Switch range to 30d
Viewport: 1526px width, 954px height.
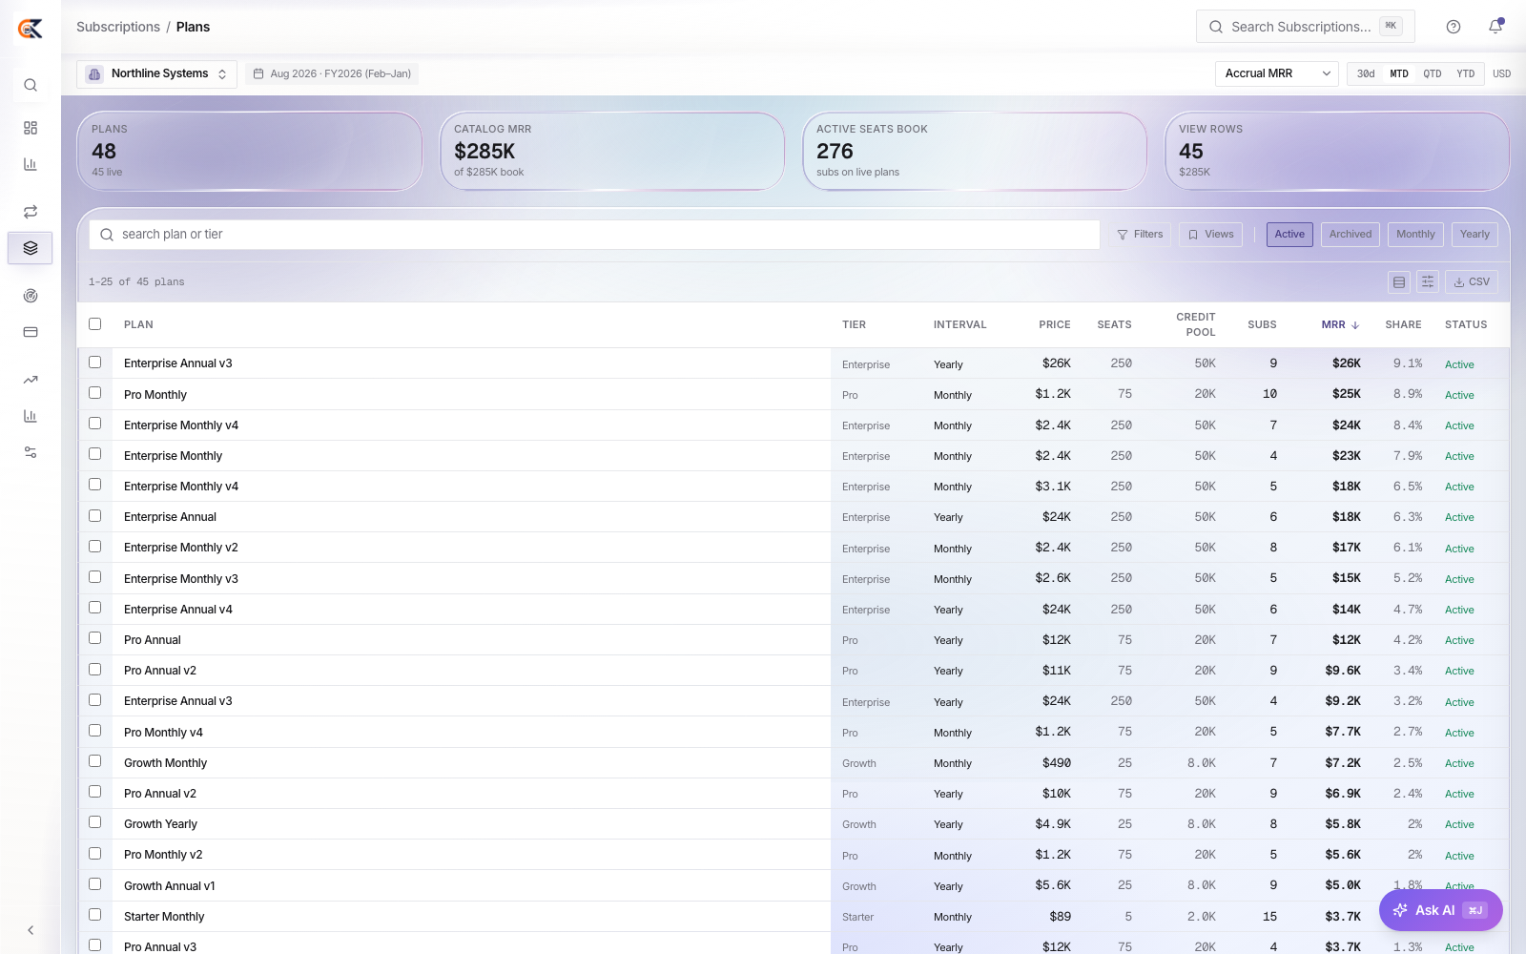(1366, 73)
